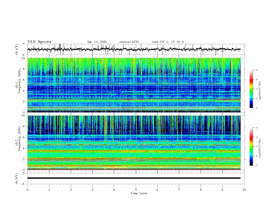Viewport: 275px width, 213px height.
Task: Click the ch.3(V) axis label
Action: (x=17, y=178)
